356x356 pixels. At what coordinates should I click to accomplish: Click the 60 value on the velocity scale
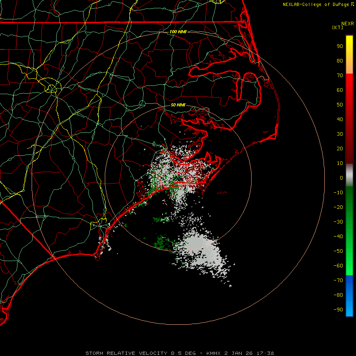tap(340, 90)
